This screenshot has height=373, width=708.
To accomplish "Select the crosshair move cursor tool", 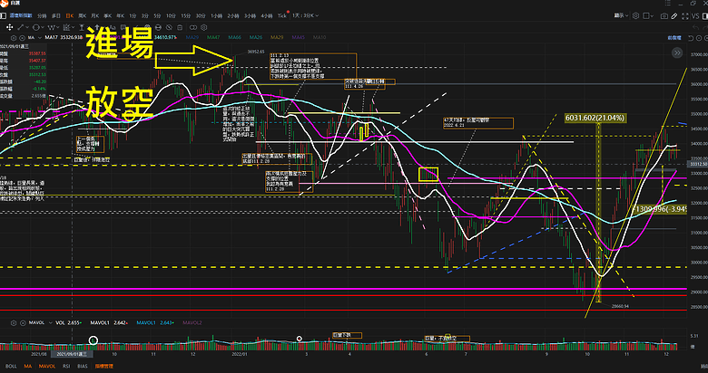I will (7, 25).
